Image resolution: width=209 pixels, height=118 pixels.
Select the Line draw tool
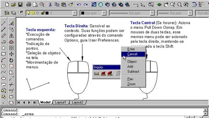click(3, 24)
